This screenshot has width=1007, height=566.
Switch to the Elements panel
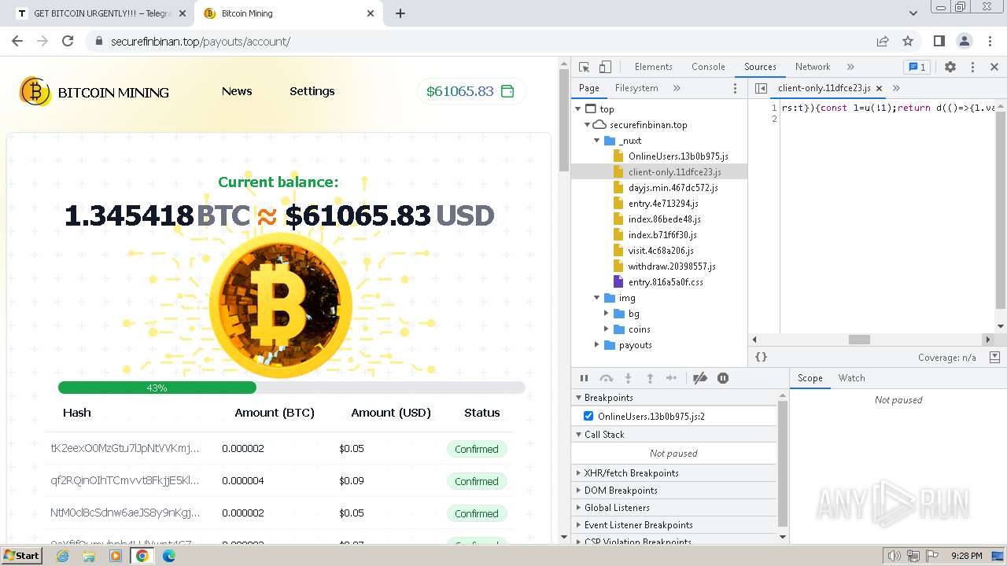pos(654,67)
